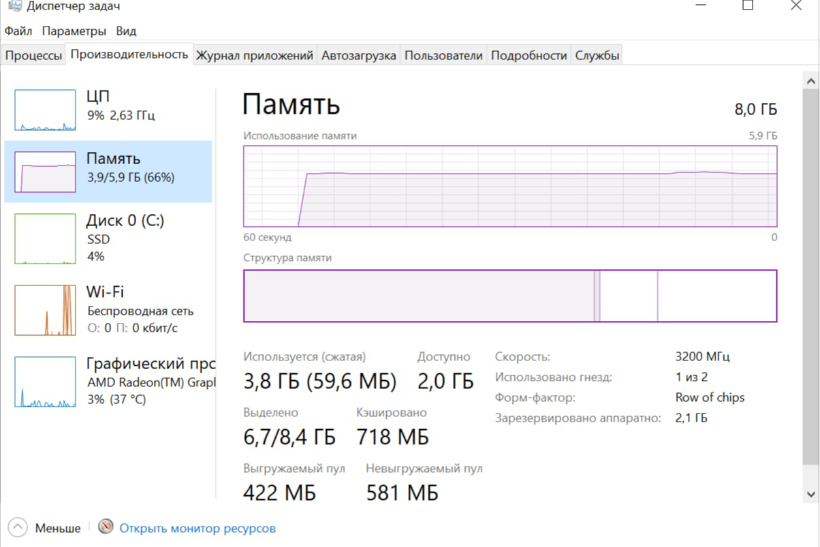Open the Вид menu
820x547 pixels.
click(126, 31)
